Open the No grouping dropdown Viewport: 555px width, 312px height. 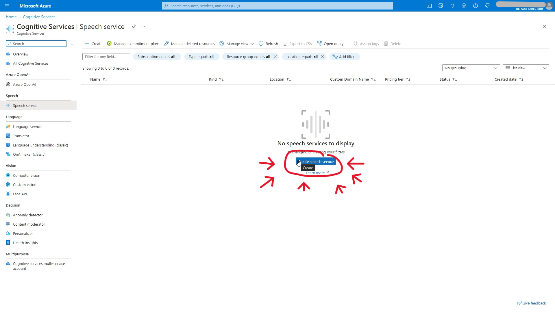click(x=471, y=68)
